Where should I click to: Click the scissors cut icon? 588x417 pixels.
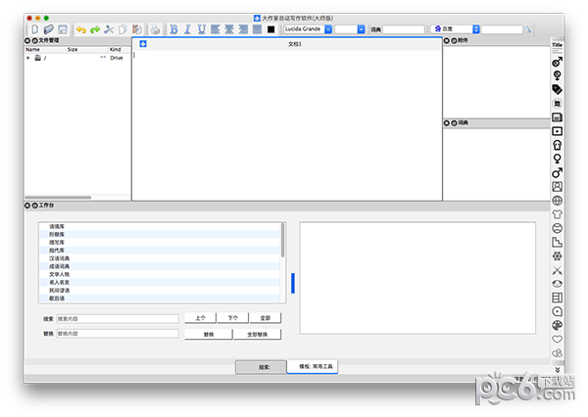point(109,29)
